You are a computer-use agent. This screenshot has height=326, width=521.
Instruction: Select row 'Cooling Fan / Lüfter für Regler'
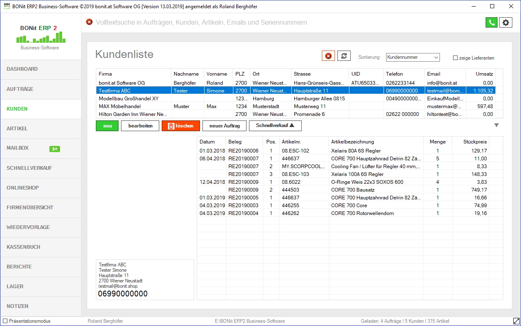tap(343, 166)
